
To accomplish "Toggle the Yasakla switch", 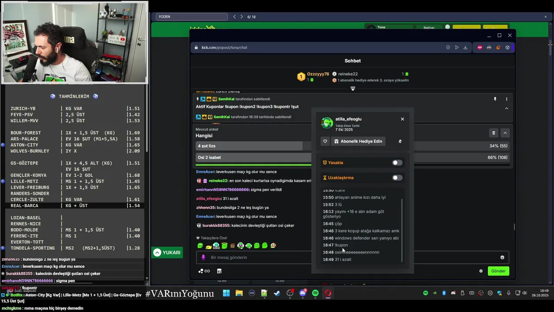I will (397, 162).
